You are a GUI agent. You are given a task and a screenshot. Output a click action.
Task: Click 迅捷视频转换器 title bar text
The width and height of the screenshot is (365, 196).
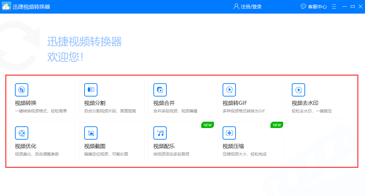click(x=31, y=7)
